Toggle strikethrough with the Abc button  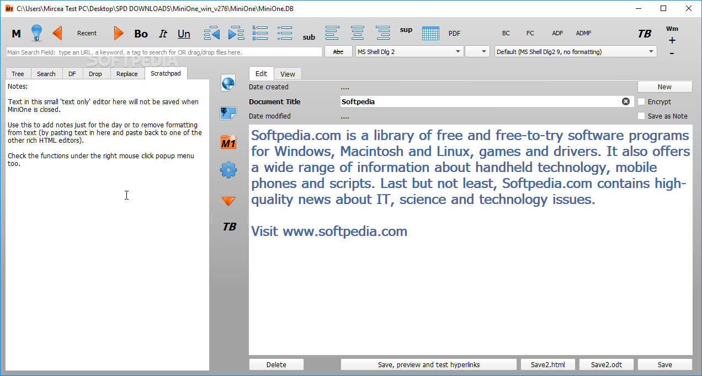[x=338, y=51]
